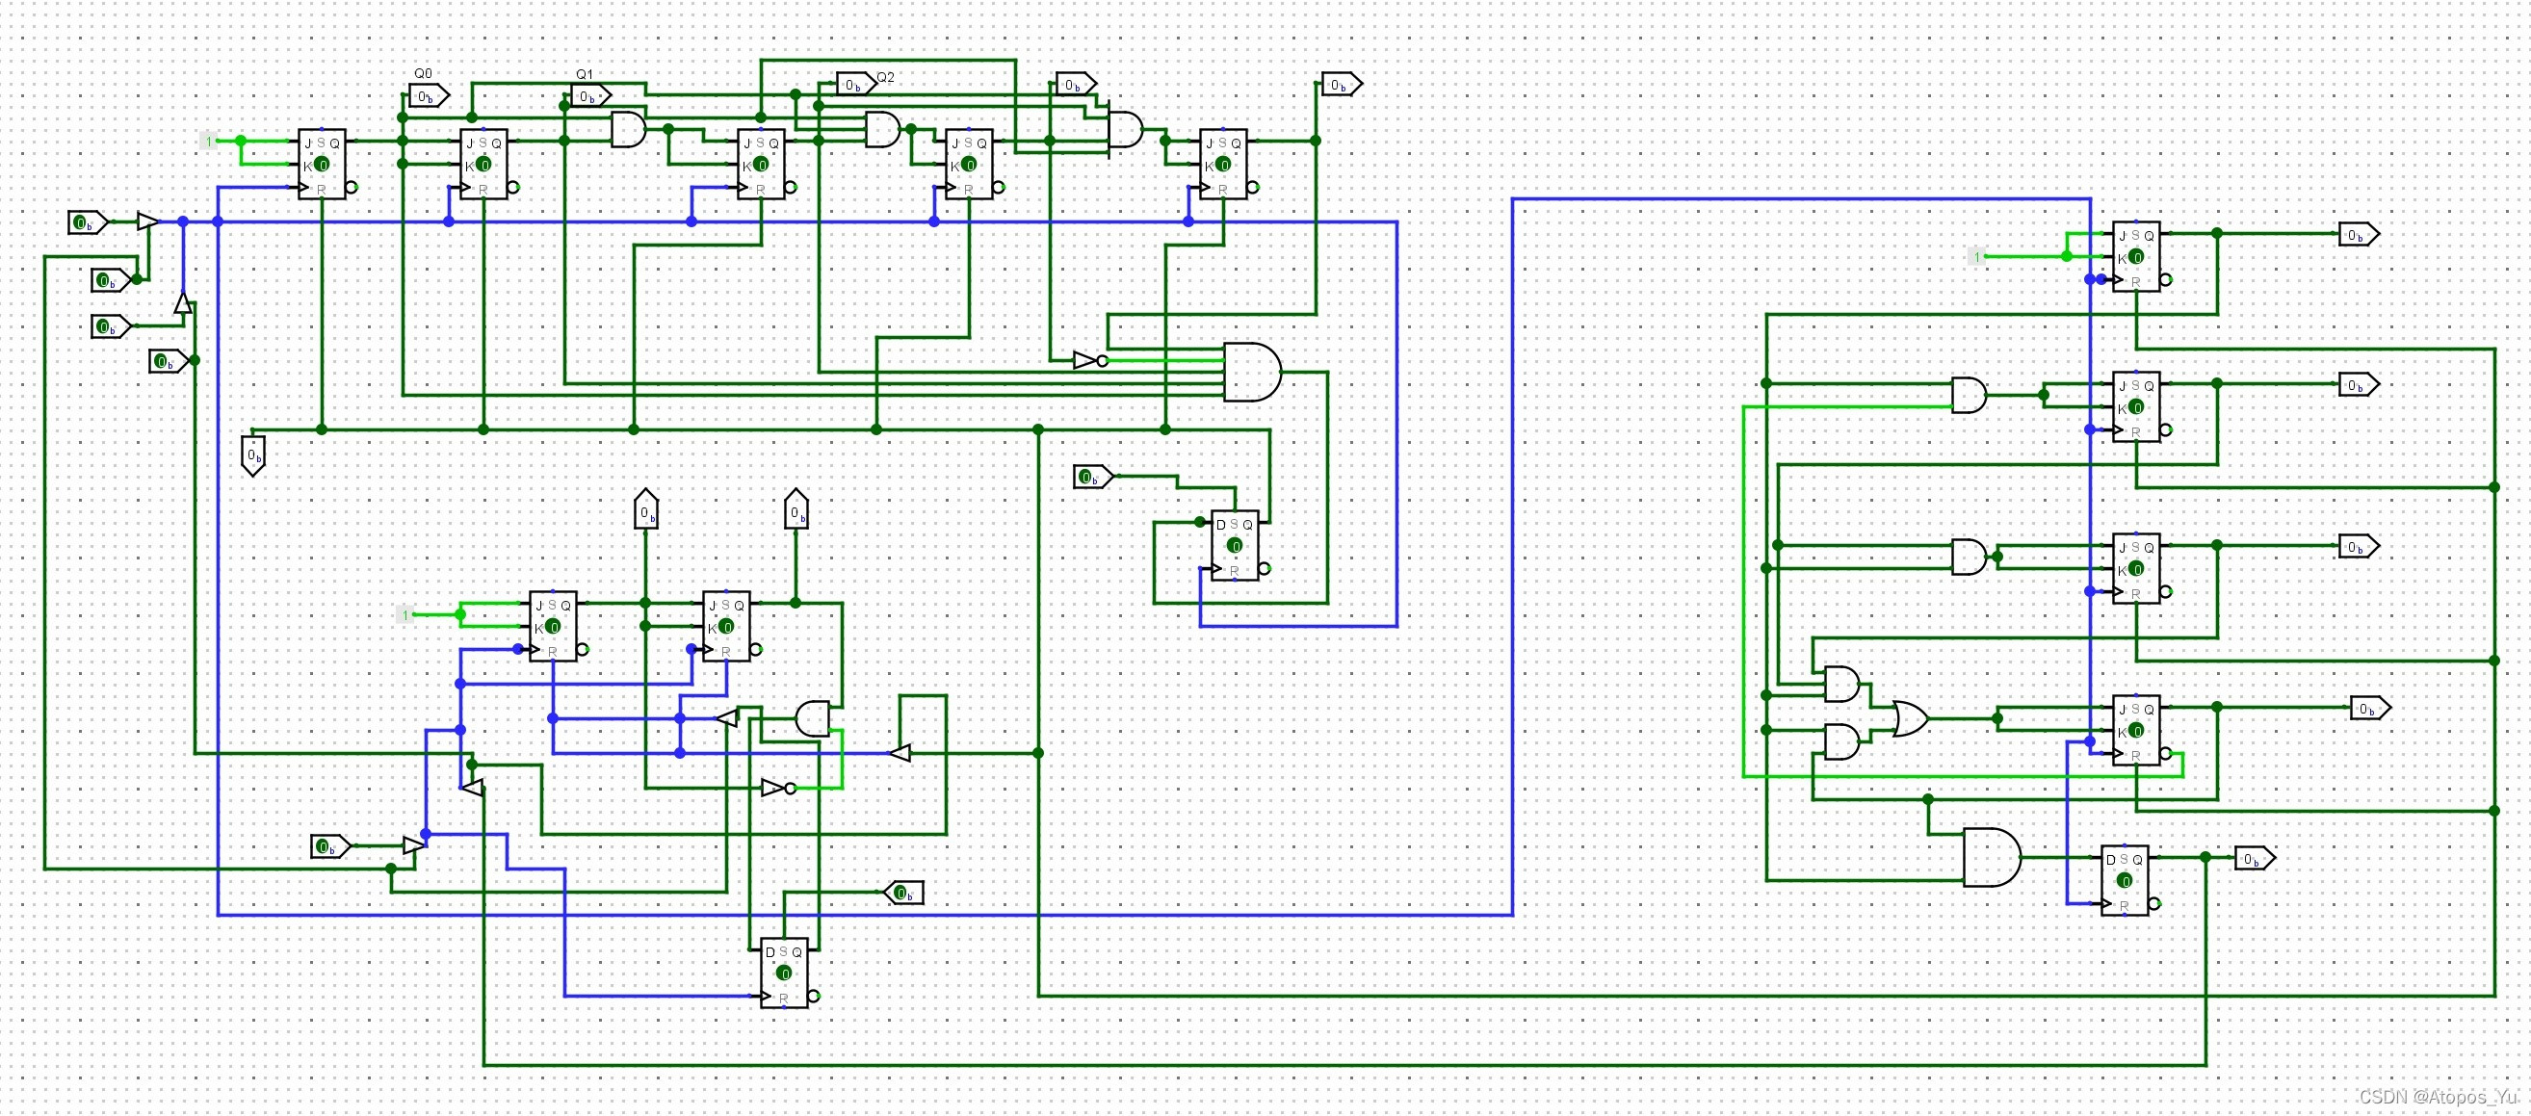The width and height of the screenshot is (2531, 1116).
Task: Select the topmost JK flip-flop in right circuit
Action: coord(2136,256)
